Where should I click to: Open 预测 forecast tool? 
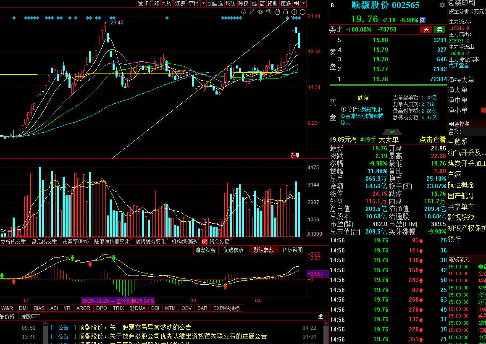[273, 3]
